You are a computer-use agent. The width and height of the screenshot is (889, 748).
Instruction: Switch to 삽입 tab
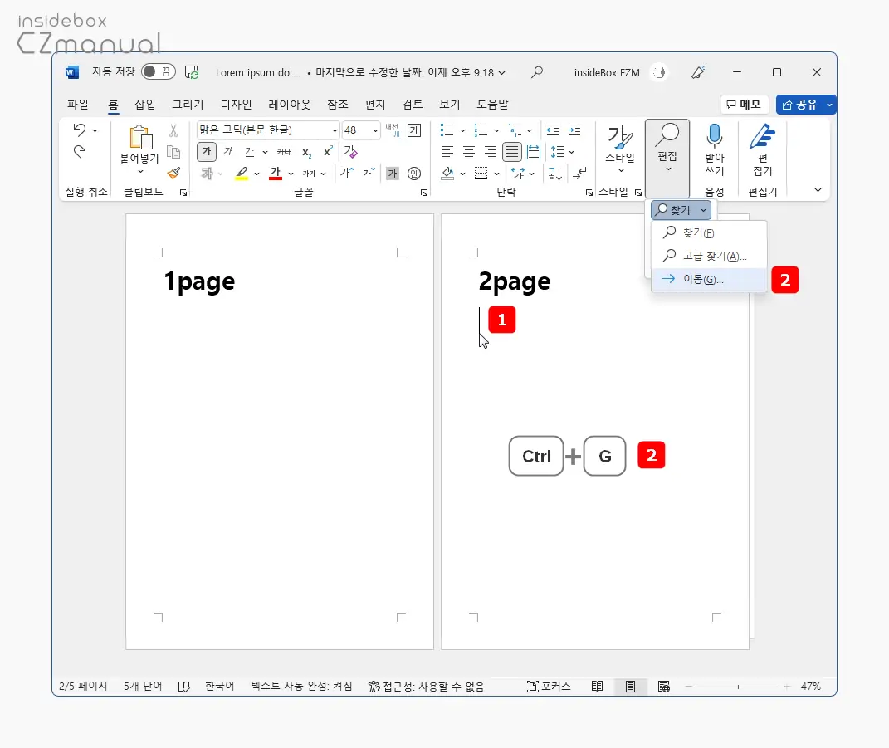pos(144,105)
